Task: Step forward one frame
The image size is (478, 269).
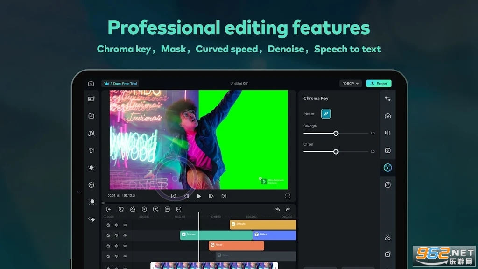Action: [211, 196]
